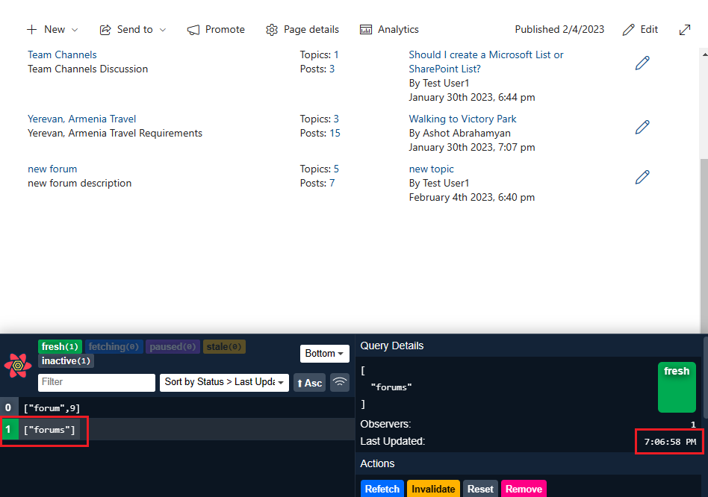Click the green fresh status swatch
Screen dimensions: 708x497
coord(677,387)
